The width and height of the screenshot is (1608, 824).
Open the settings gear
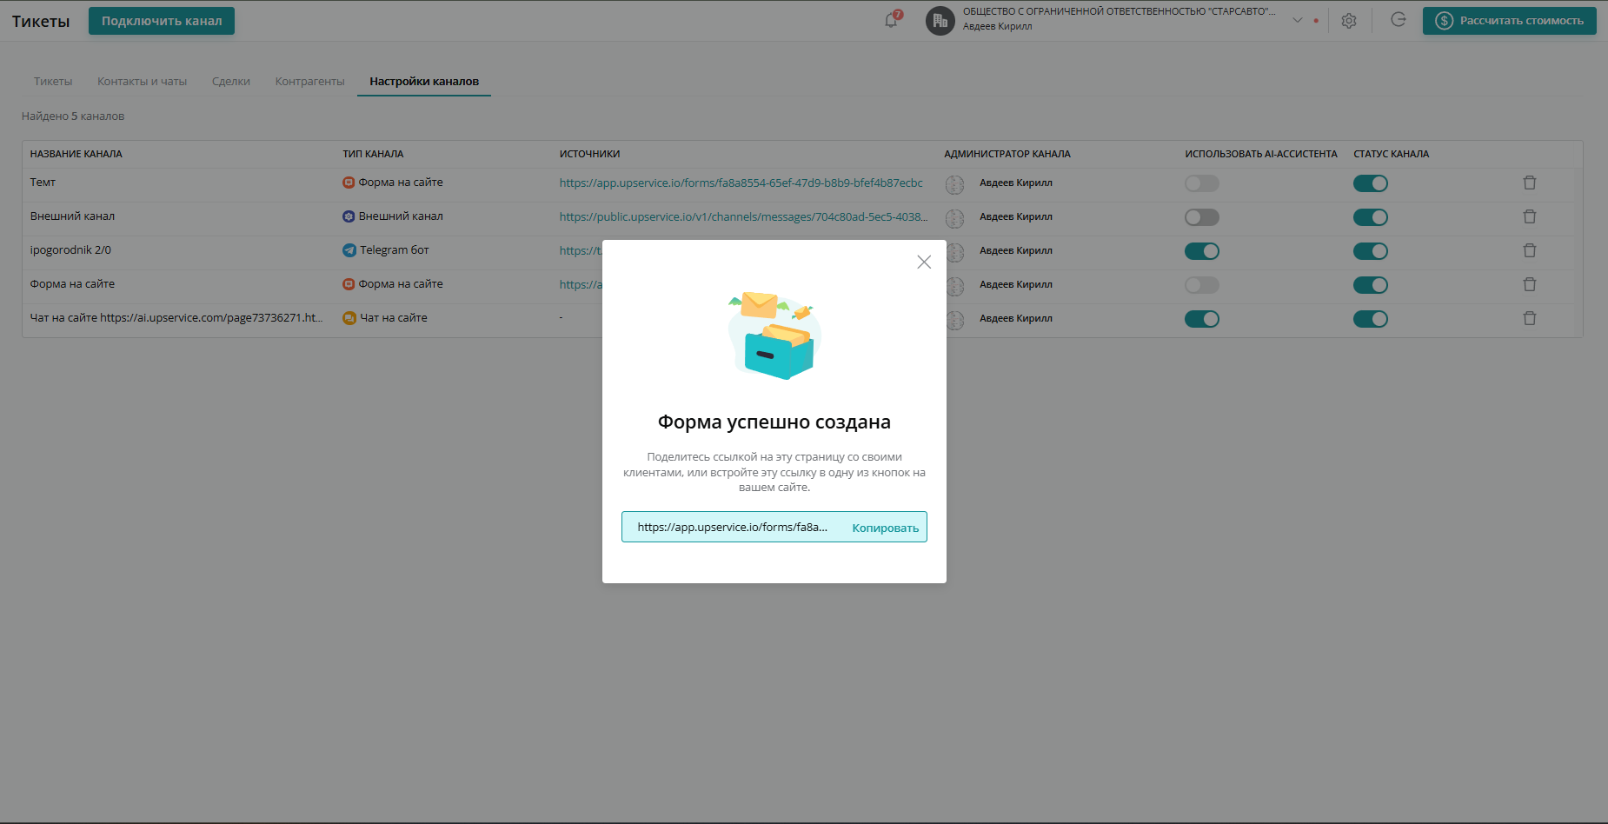click(x=1349, y=20)
